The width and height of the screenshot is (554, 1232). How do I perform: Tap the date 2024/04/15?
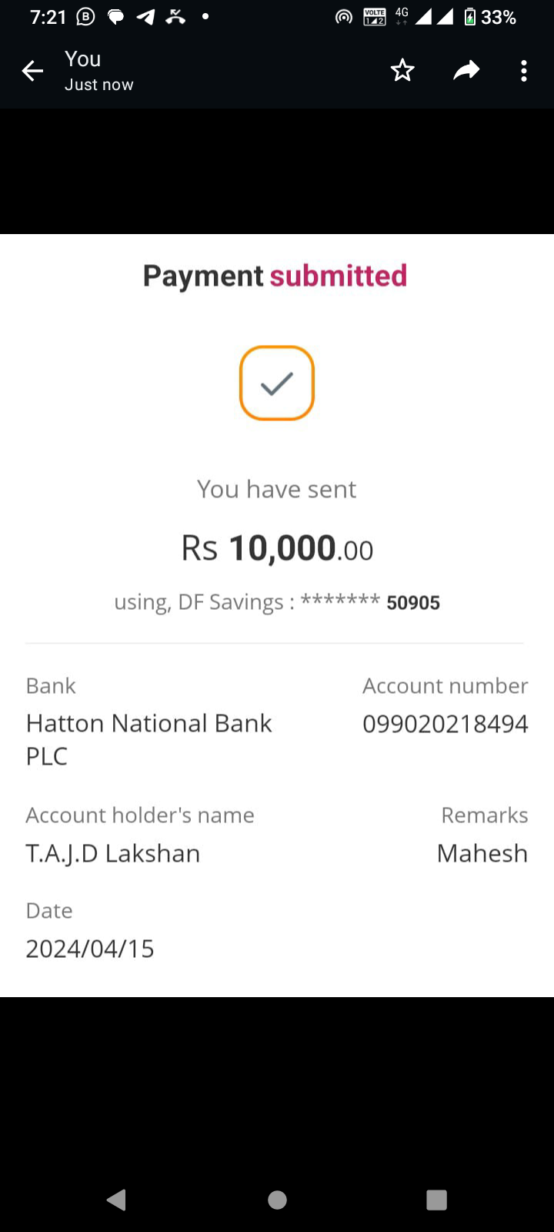click(x=90, y=949)
